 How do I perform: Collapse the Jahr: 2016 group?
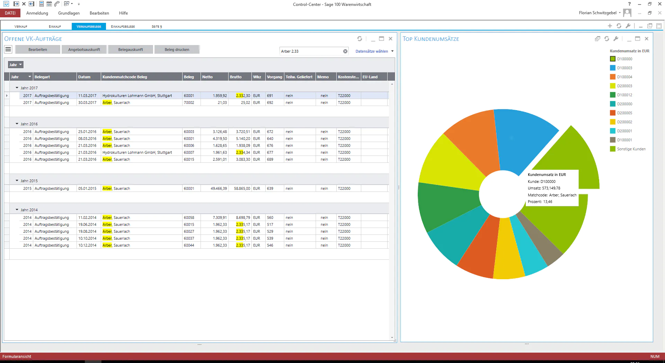[17, 124]
